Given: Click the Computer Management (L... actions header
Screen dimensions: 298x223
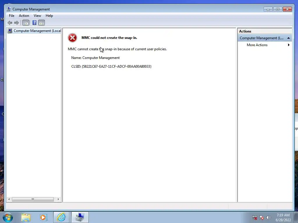Looking at the screenshot, I should pyautogui.click(x=265, y=38).
